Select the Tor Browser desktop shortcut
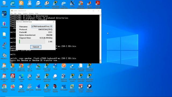172x97 pixels. pyautogui.click(x=4, y=25)
